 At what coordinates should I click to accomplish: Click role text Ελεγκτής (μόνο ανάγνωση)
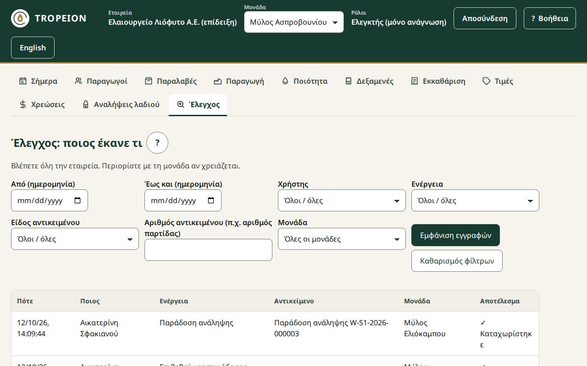pyautogui.click(x=399, y=22)
